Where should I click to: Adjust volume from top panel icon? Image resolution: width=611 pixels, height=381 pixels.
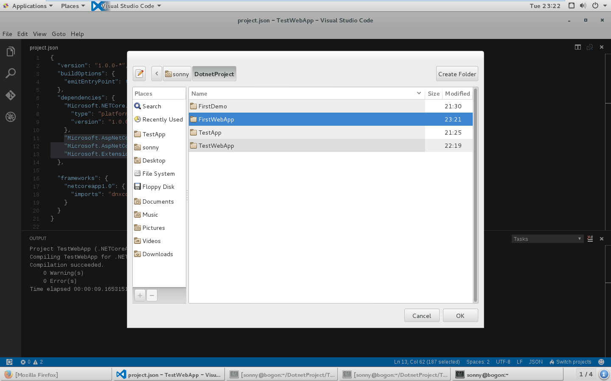583,6
